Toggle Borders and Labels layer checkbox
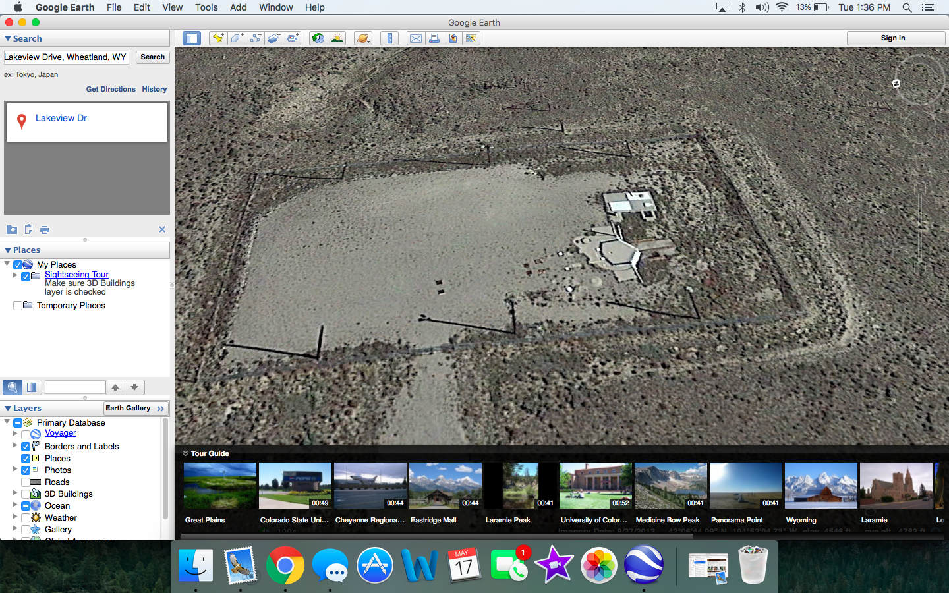The width and height of the screenshot is (949, 593). point(26,447)
